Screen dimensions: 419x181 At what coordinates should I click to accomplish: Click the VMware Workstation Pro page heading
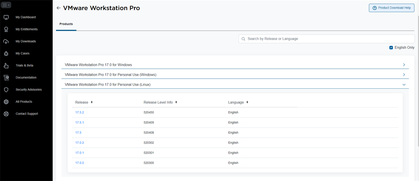click(101, 8)
